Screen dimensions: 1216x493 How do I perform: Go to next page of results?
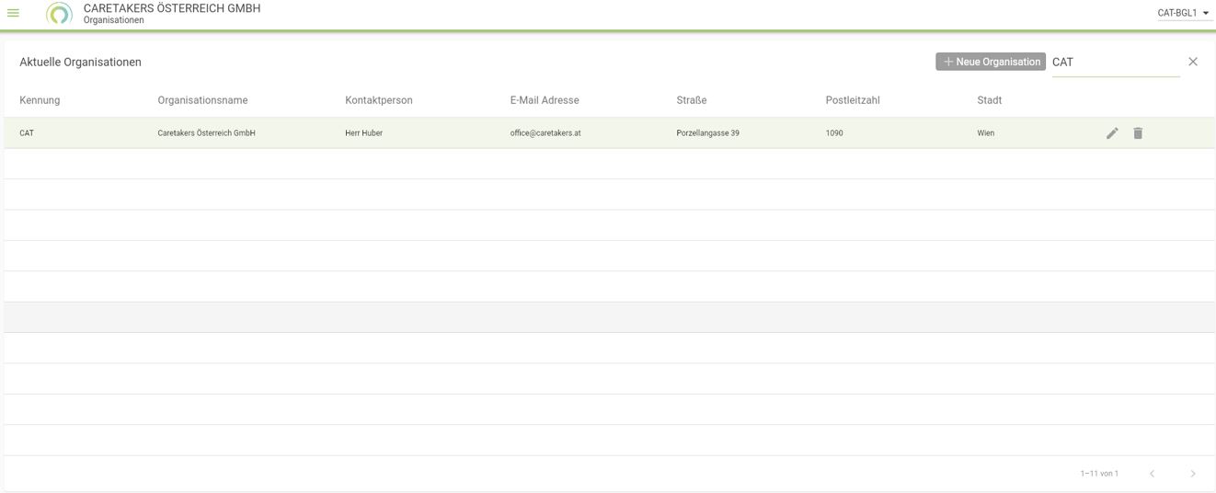[1193, 474]
